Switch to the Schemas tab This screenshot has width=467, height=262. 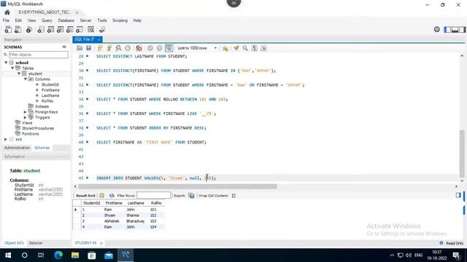click(x=42, y=148)
